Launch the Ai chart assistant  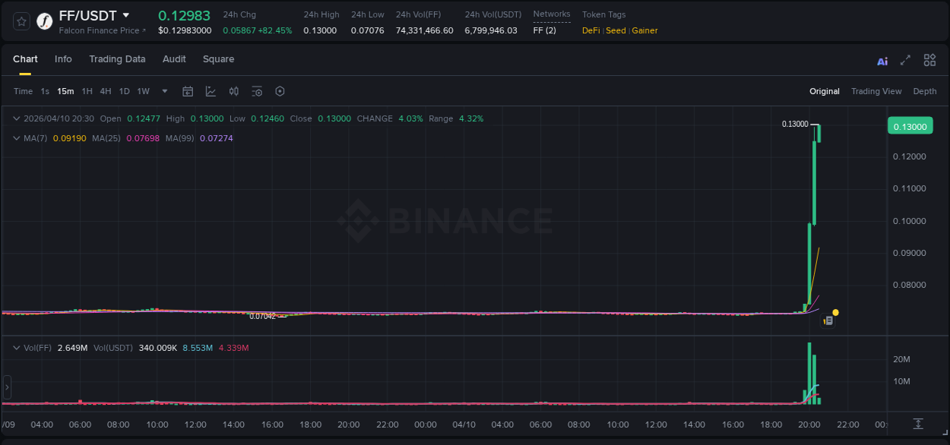point(882,59)
